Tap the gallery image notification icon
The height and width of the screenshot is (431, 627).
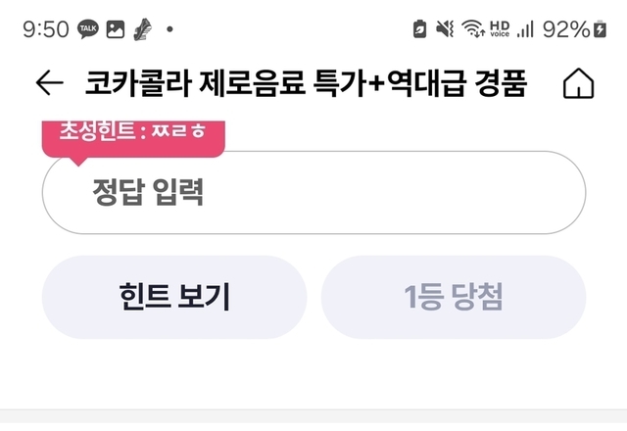(x=116, y=29)
